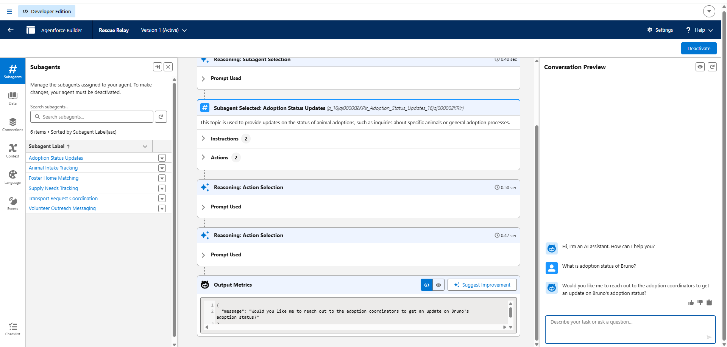
Task: Open the Supply Needs Tracking subagent
Action: point(53,188)
